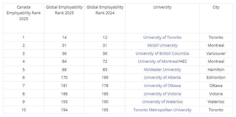Click the 2024 rank 72 cell

coord(105,62)
